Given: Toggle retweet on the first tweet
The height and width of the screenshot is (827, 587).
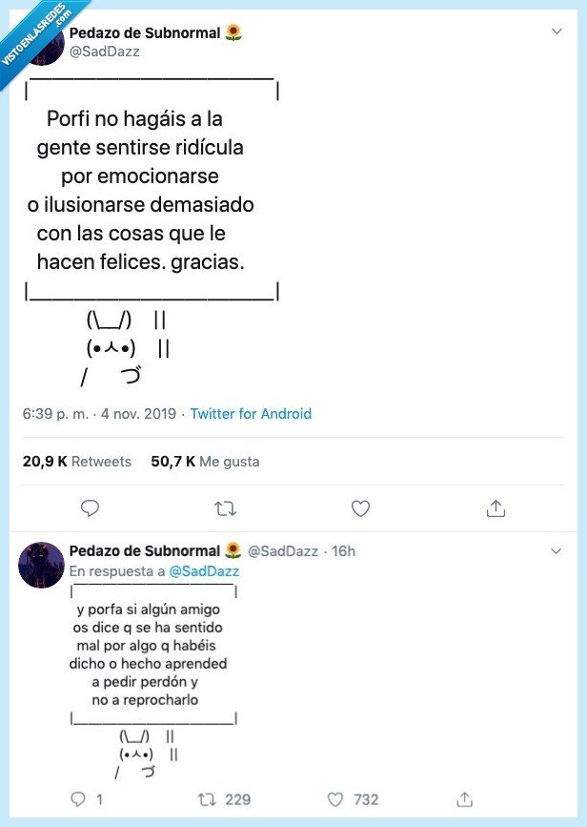Looking at the screenshot, I should tap(225, 508).
